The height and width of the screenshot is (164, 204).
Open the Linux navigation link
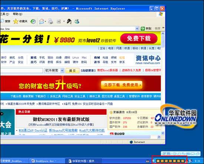click(76, 57)
